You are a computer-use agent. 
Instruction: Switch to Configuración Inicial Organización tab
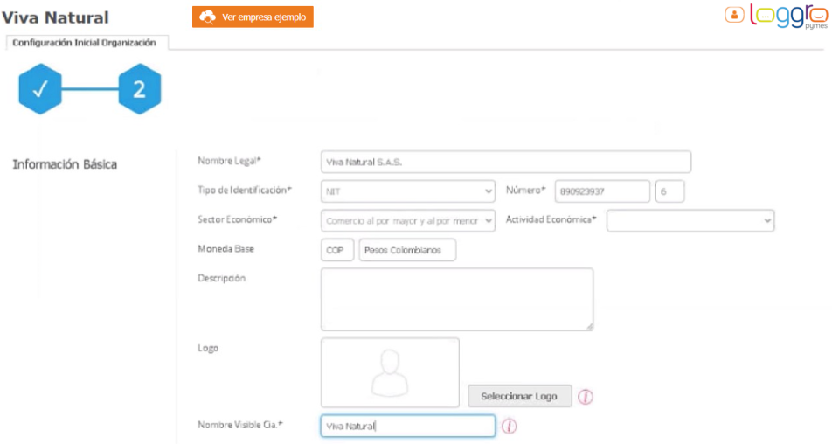coord(85,43)
